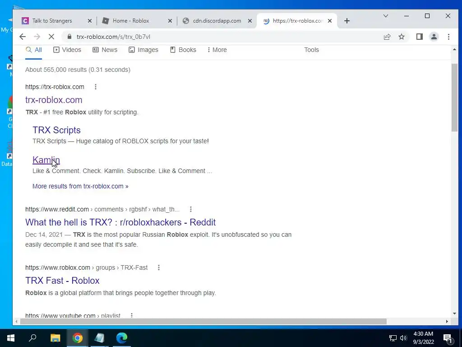
Task: Open search Tools options
Action: pyautogui.click(x=311, y=50)
